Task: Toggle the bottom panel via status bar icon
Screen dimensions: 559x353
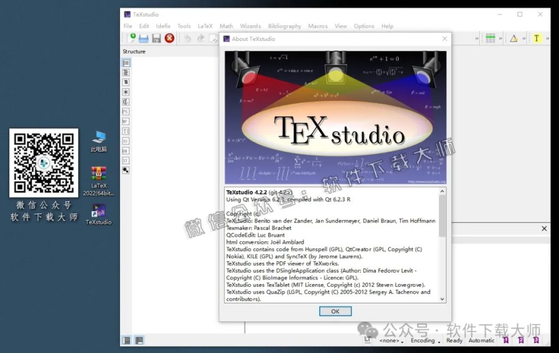Action: click(x=139, y=340)
